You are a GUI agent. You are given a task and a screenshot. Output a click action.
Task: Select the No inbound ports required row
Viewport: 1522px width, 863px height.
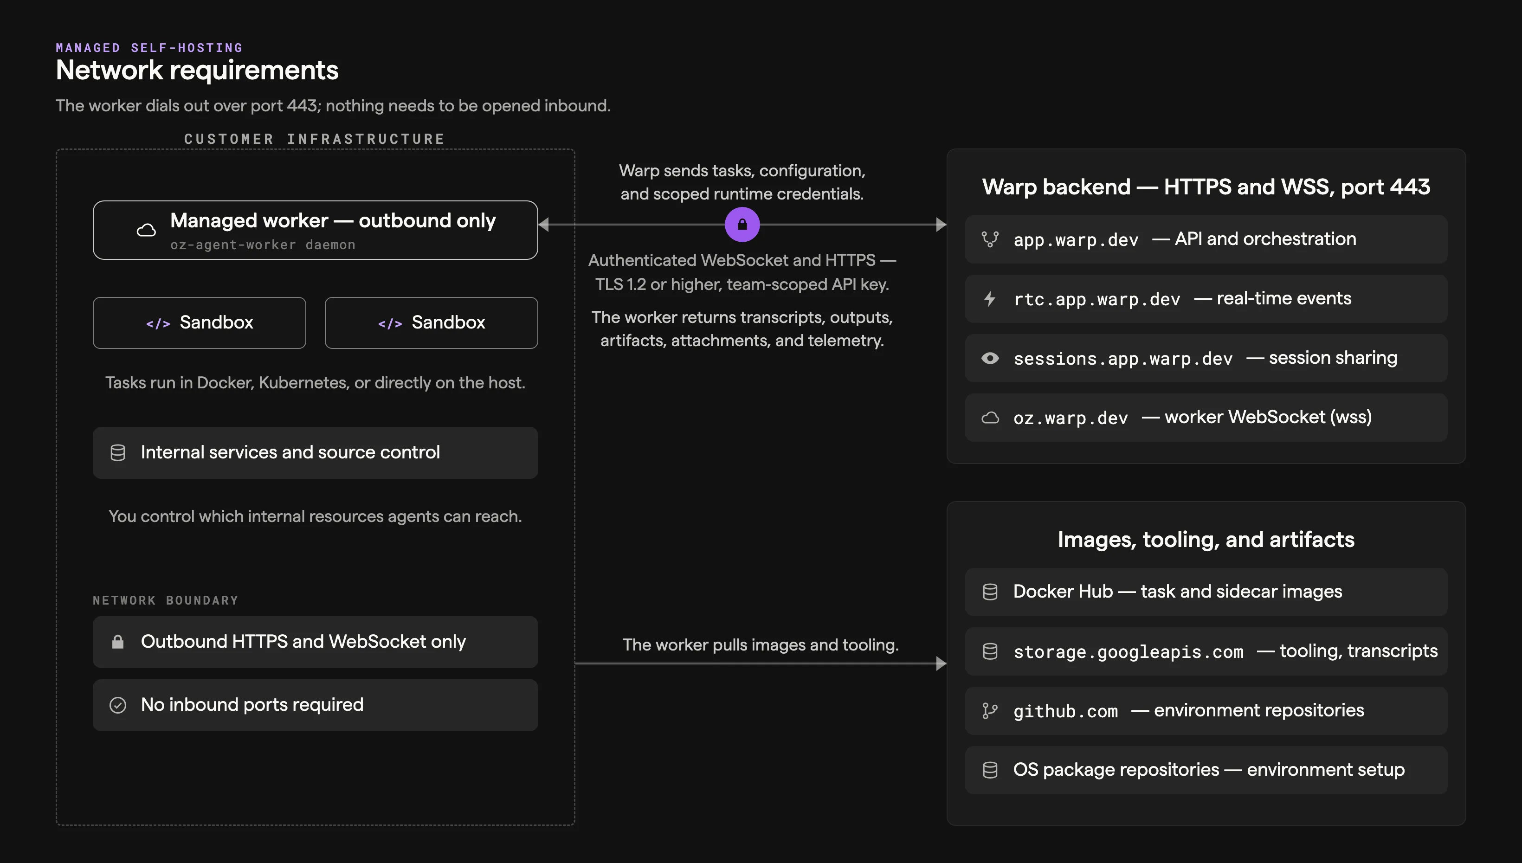pyautogui.click(x=316, y=705)
